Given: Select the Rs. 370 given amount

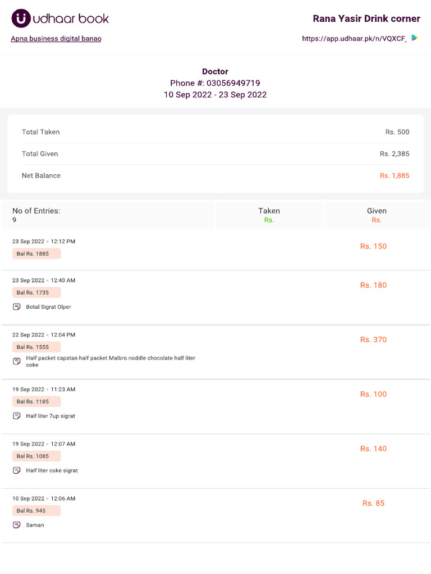Looking at the screenshot, I should click(x=373, y=340).
